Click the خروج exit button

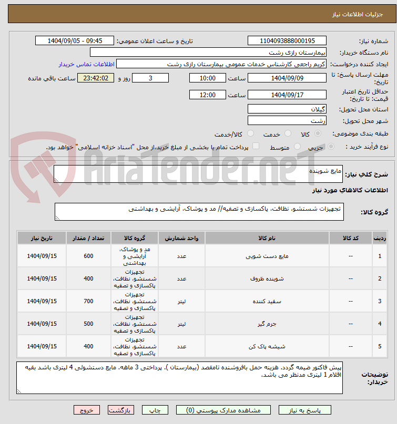87,410
